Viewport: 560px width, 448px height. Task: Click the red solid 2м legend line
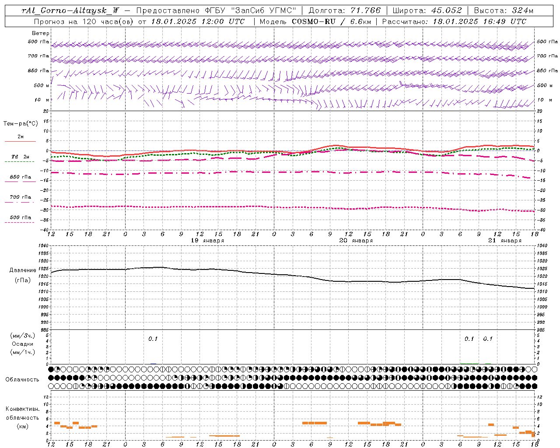coord(20,141)
